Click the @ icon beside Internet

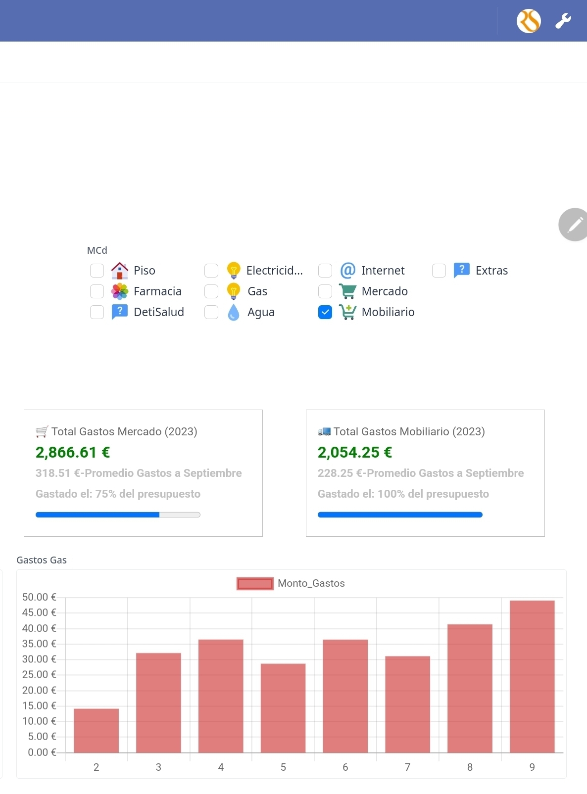pyautogui.click(x=348, y=271)
